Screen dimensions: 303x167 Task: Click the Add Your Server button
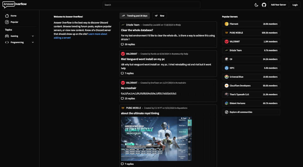click(278, 5)
